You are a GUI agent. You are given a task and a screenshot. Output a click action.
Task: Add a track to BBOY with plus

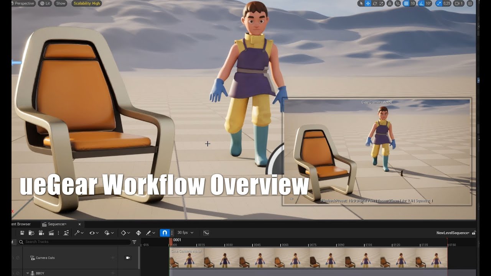[x=113, y=273]
